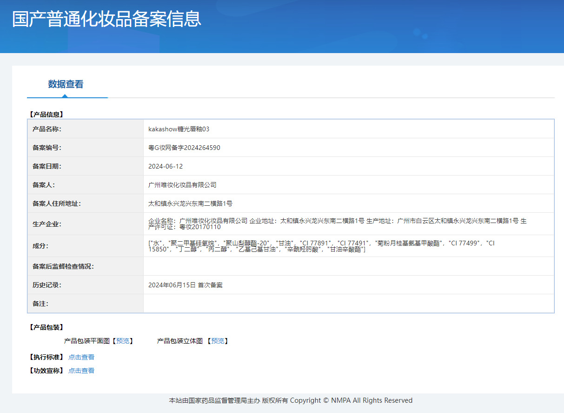Click the 备案日期 row label

(46, 166)
